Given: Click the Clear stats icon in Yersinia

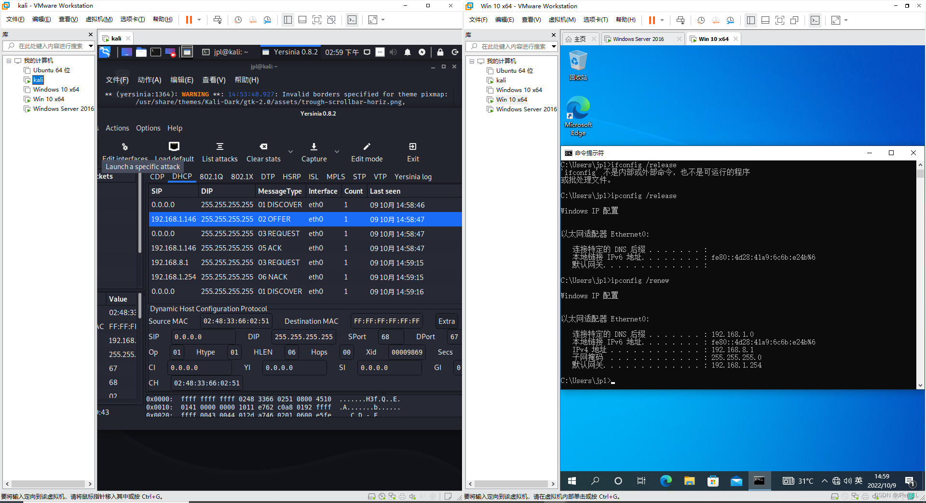Looking at the screenshot, I should (263, 146).
